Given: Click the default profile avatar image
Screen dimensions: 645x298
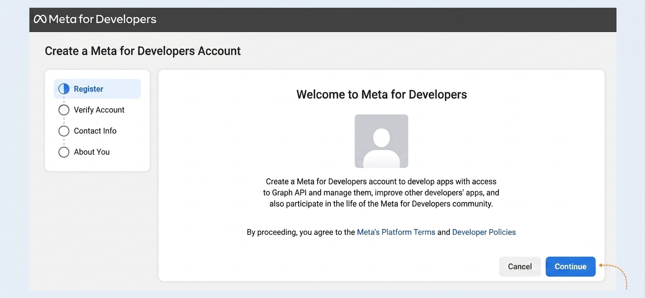Looking at the screenshot, I should coord(381,141).
